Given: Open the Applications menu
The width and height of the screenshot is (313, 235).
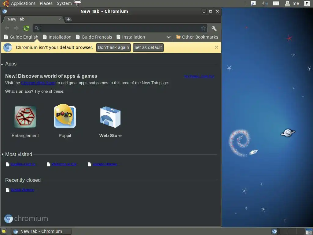Looking at the screenshot, I should [23, 3].
